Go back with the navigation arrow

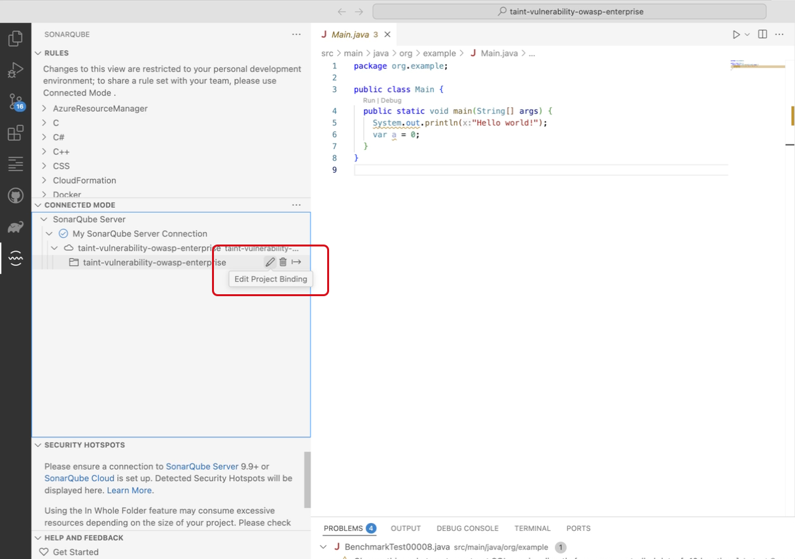[x=342, y=12]
